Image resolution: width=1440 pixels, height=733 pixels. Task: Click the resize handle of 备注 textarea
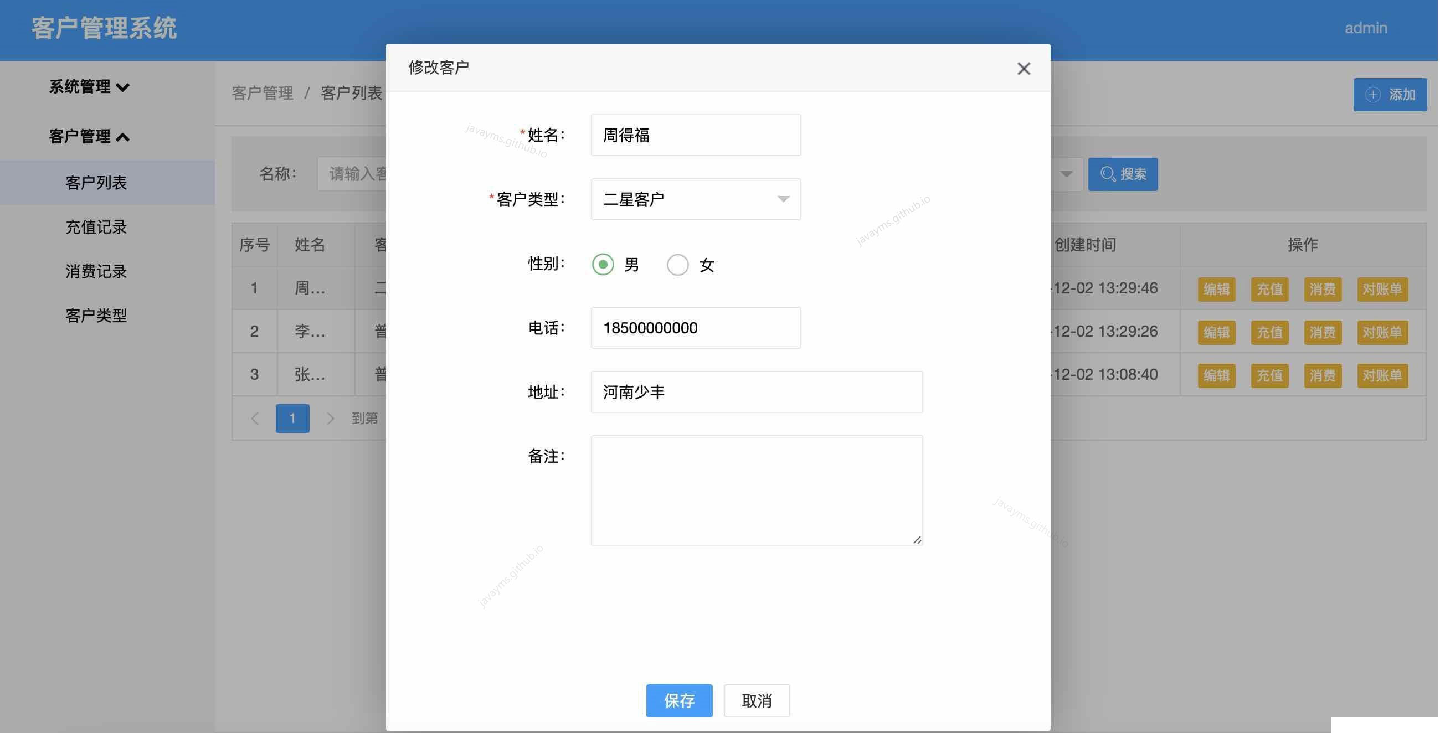point(917,539)
